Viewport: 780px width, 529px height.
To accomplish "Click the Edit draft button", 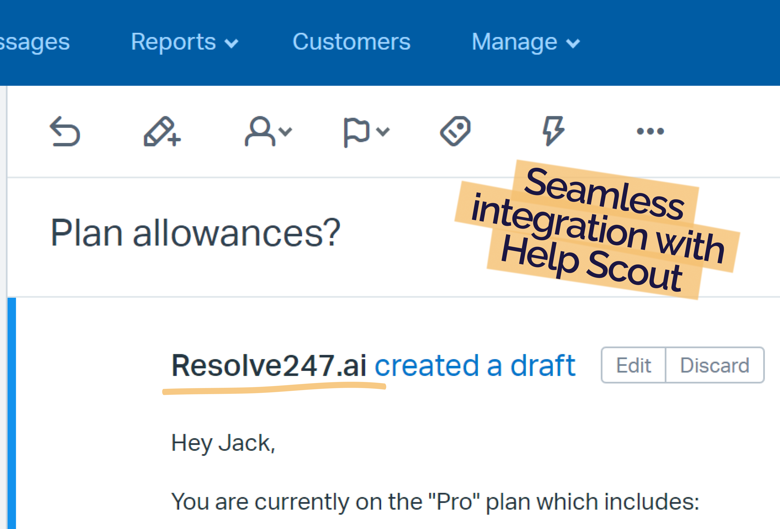I will 633,365.
